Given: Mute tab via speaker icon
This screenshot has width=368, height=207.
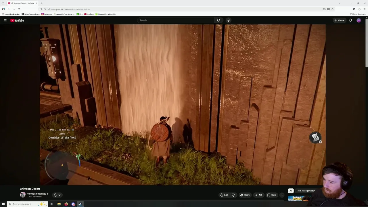Looking at the screenshot, I should coord(12,3).
